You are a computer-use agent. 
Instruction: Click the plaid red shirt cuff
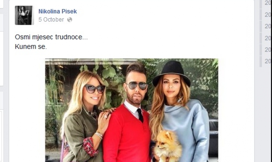(89, 147)
